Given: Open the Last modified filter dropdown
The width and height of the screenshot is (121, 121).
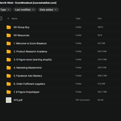Looking at the screenshot, I should pos(25,10).
